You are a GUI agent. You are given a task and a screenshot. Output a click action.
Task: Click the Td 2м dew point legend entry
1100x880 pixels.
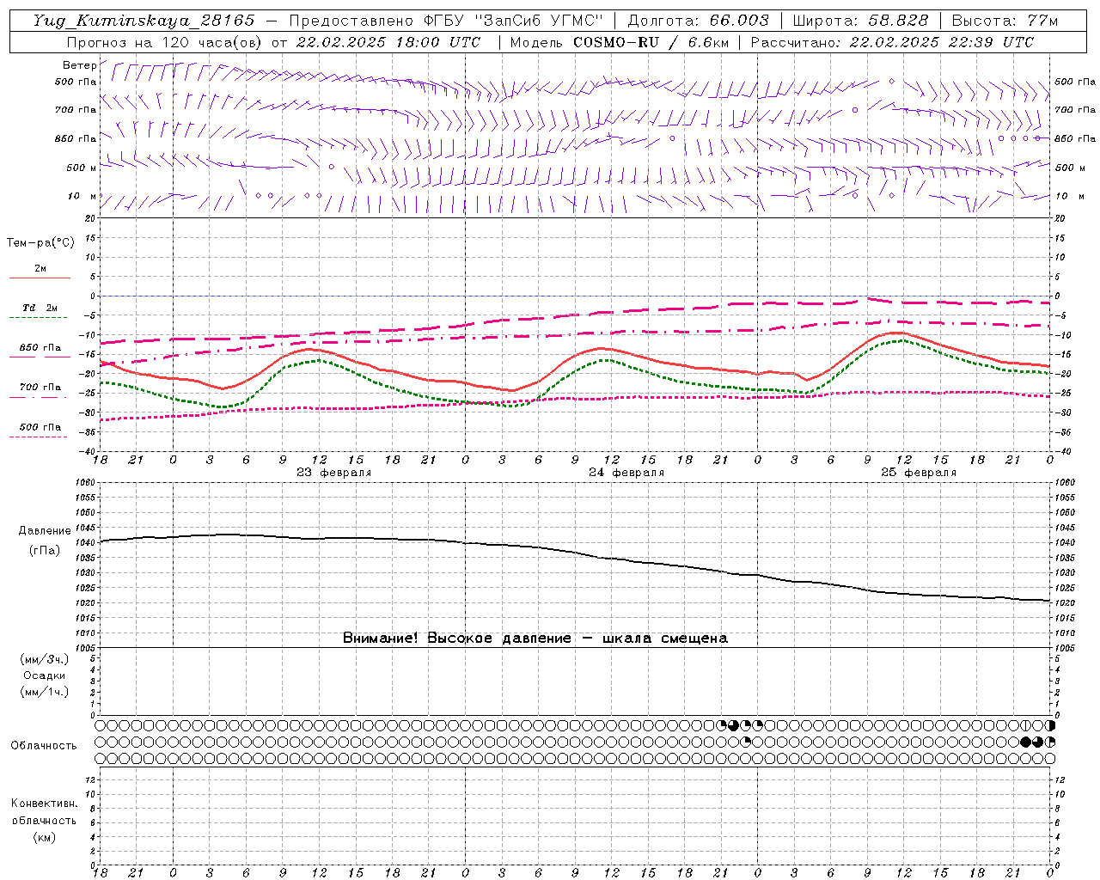[x=40, y=308]
